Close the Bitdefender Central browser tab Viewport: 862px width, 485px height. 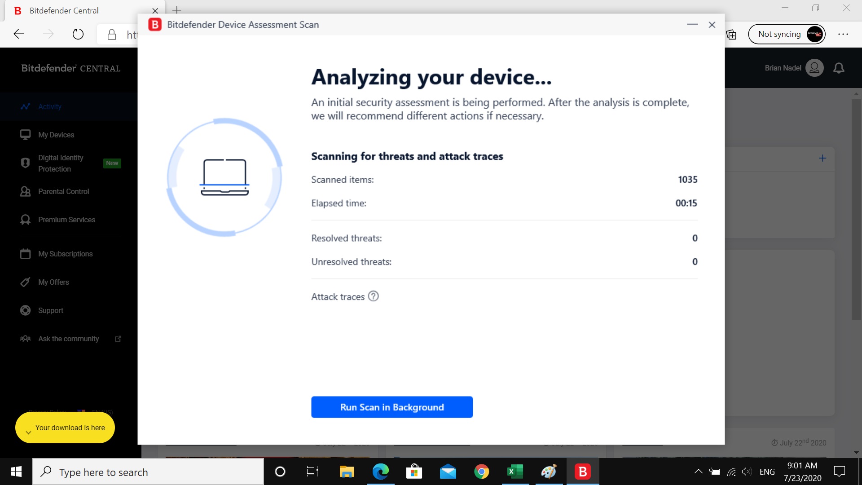(x=155, y=11)
